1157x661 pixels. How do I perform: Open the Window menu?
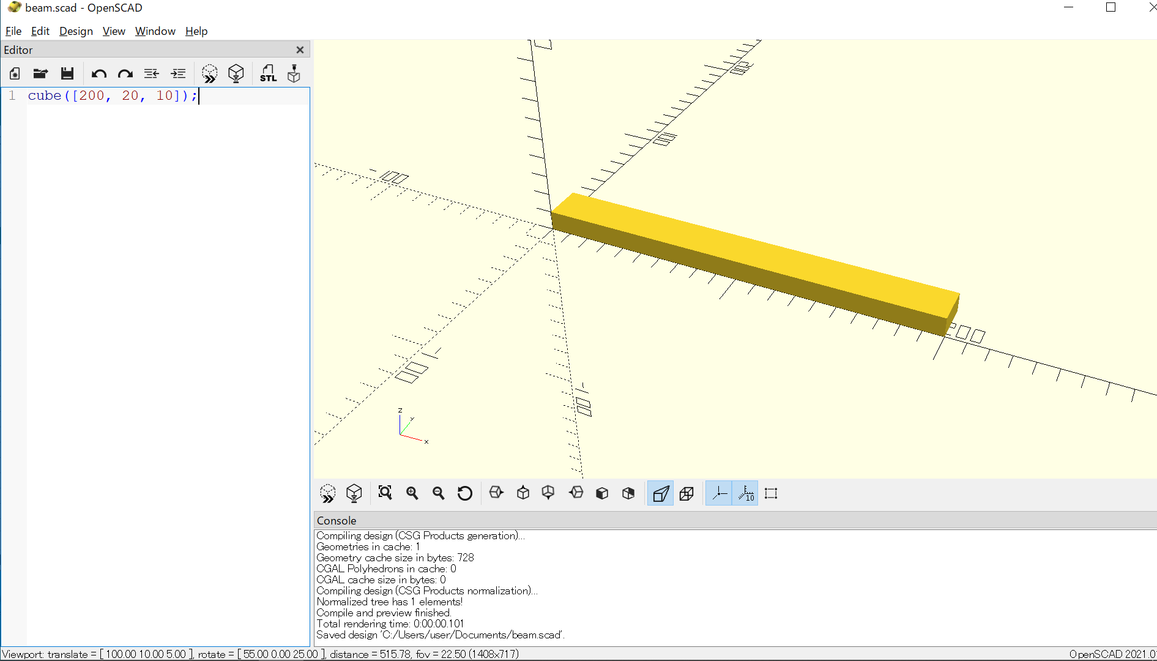point(155,31)
